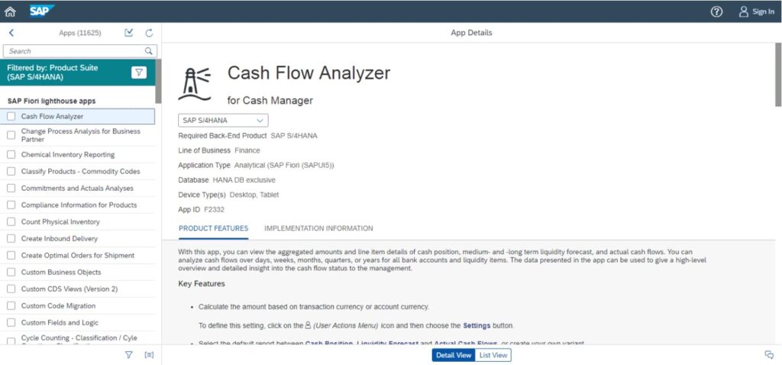This screenshot has height=365, width=782.
Task: Refresh the apps list
Action: pos(149,33)
